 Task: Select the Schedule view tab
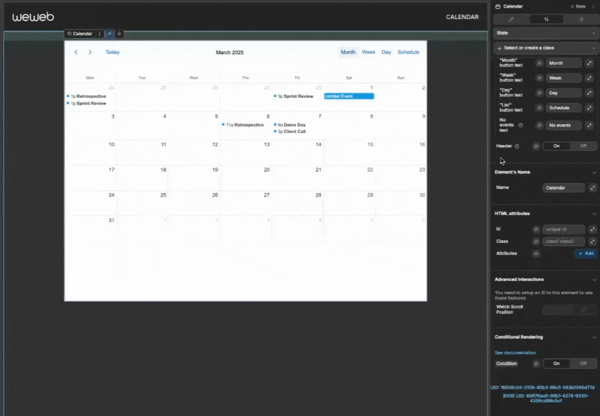click(408, 52)
